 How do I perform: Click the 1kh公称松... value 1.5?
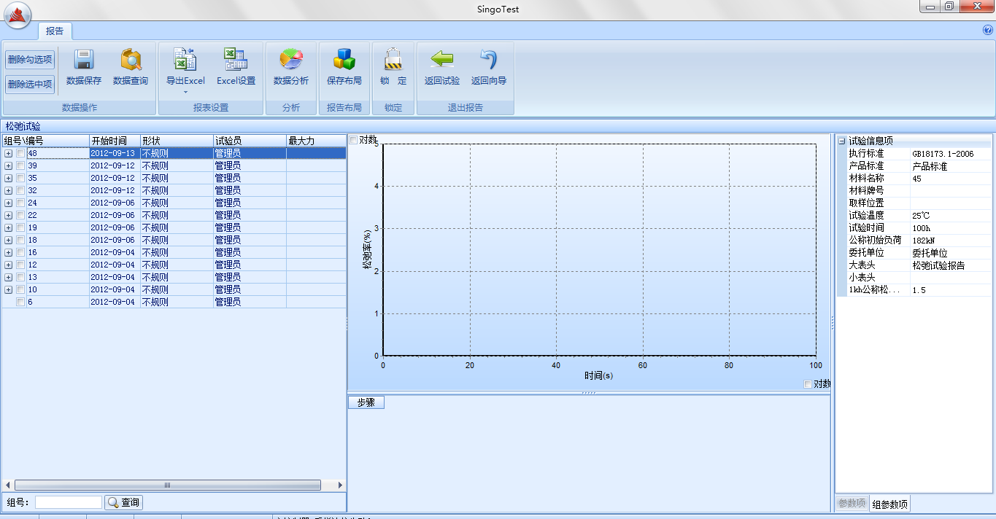(951, 290)
